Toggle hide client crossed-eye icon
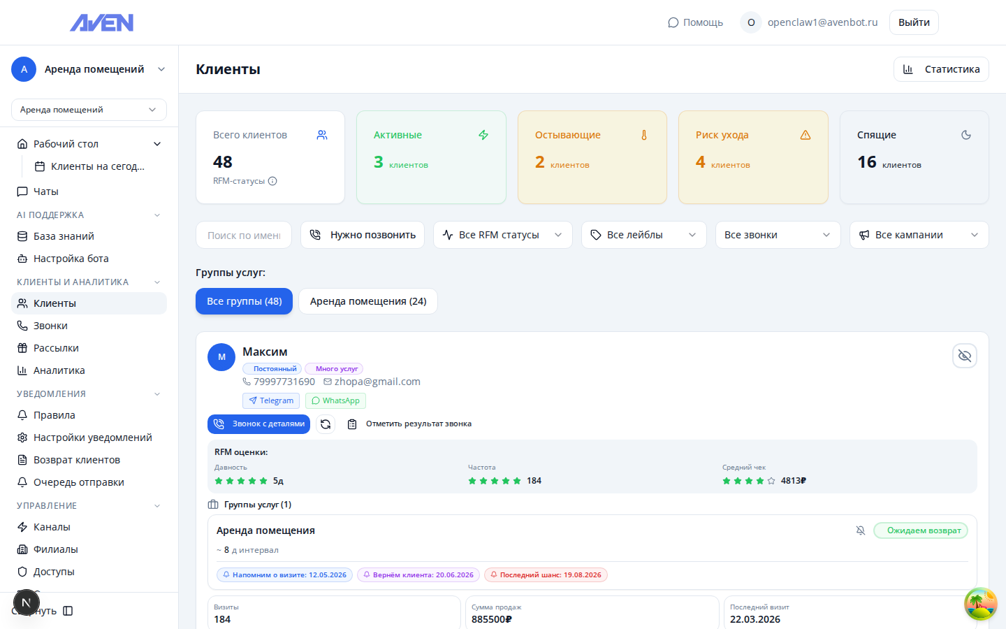Viewport: 1006px width, 629px height. [x=964, y=356]
